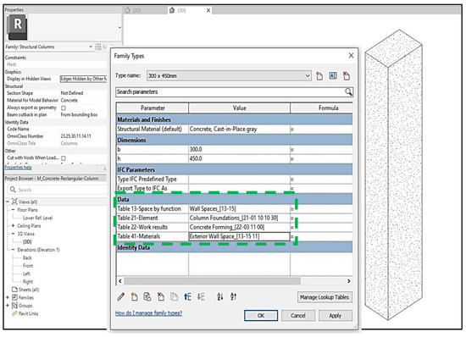The width and height of the screenshot is (466, 337).
Task: Click the 'Concrete Forming_[22-03 11 00]' value
Action: tap(227, 227)
